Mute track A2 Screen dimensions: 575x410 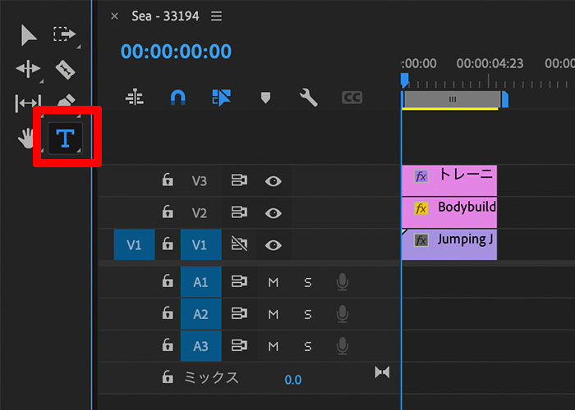(x=274, y=314)
